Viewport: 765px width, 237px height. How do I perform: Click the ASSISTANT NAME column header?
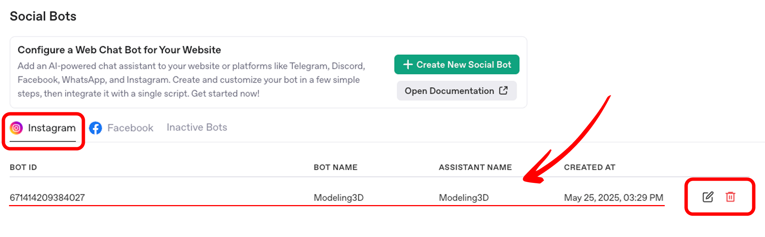tap(475, 168)
